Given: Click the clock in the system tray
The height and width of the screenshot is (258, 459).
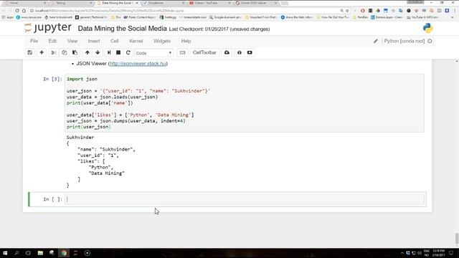Looking at the screenshot, I should (x=438, y=253).
